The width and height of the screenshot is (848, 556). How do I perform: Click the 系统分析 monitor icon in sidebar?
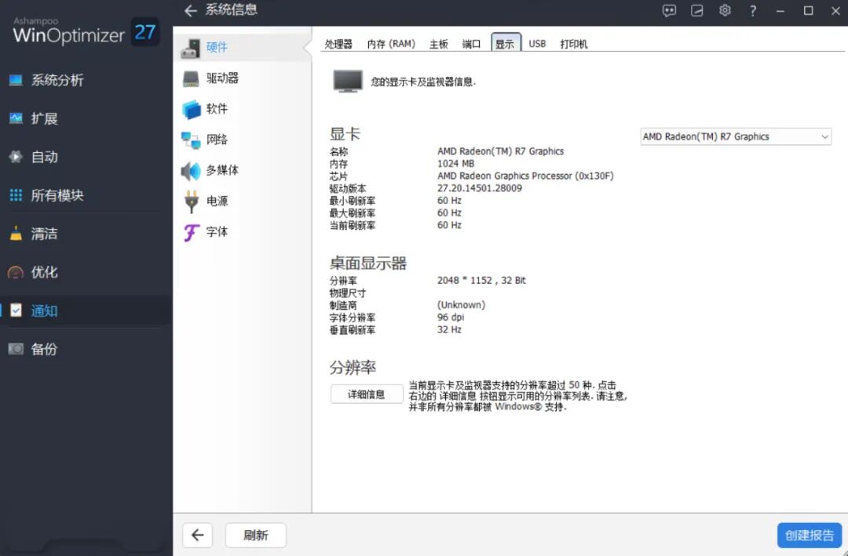coord(16,80)
